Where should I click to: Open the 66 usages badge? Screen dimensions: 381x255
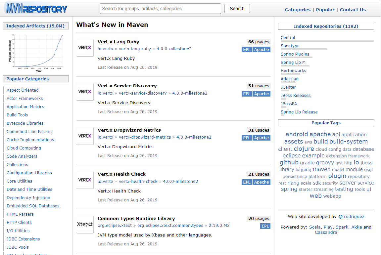point(259,42)
